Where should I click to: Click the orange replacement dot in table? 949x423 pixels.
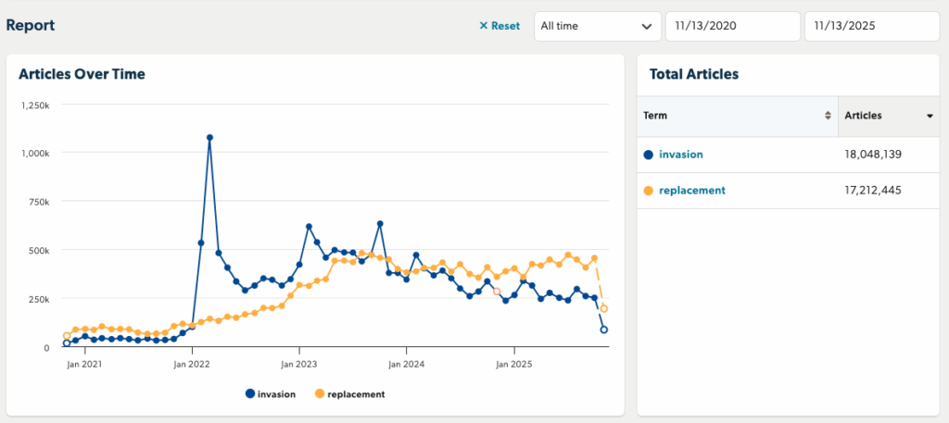pos(649,191)
